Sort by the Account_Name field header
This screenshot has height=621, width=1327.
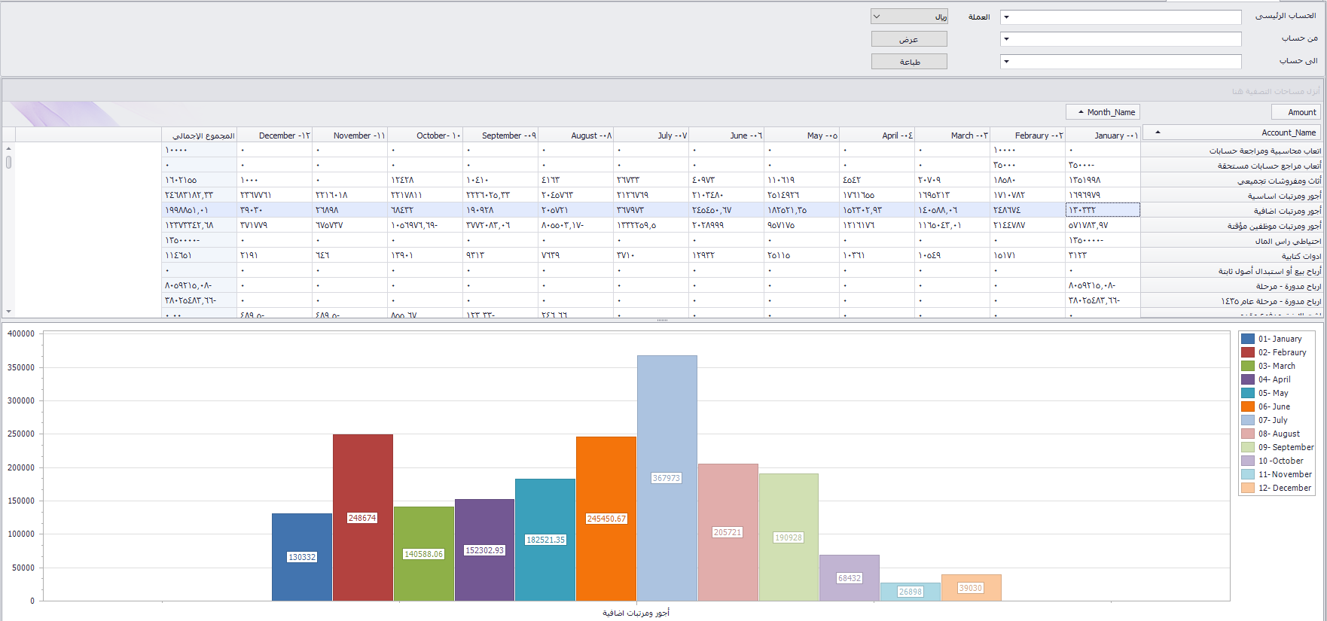point(1231,132)
